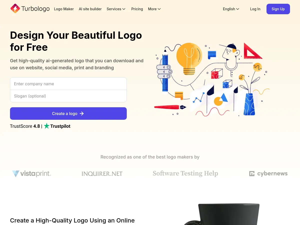Open the Logo Maker menu item
Viewport: 300px width, 225px height.
coord(64,9)
